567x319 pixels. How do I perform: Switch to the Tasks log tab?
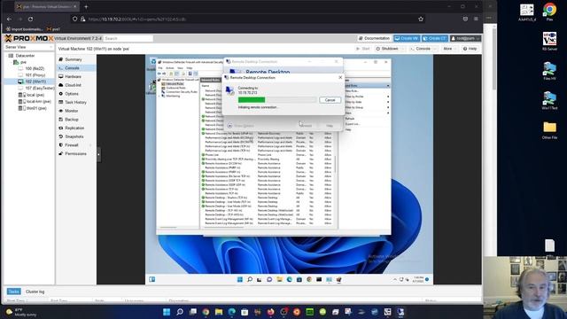pos(13,292)
